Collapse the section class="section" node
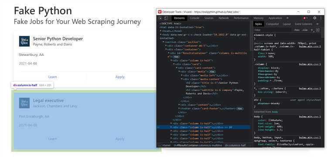The height and width of the screenshot is (157, 327). [163, 42]
